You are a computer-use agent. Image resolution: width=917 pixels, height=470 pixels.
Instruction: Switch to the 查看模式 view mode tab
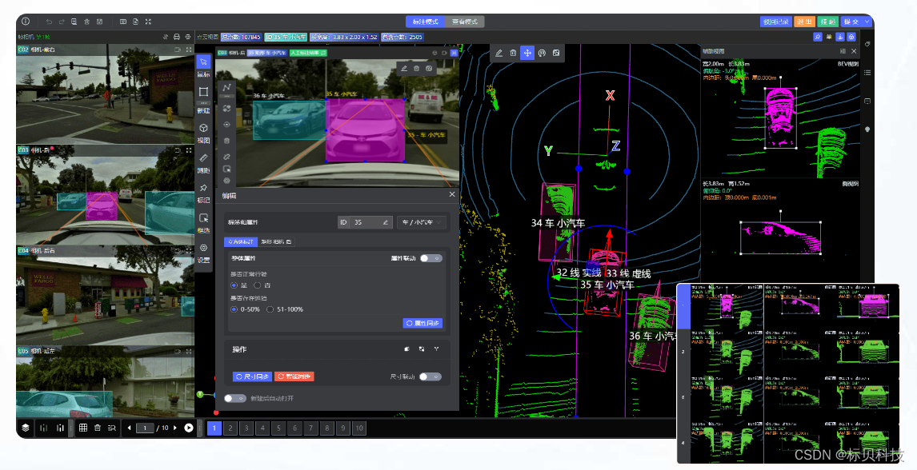[x=464, y=22]
